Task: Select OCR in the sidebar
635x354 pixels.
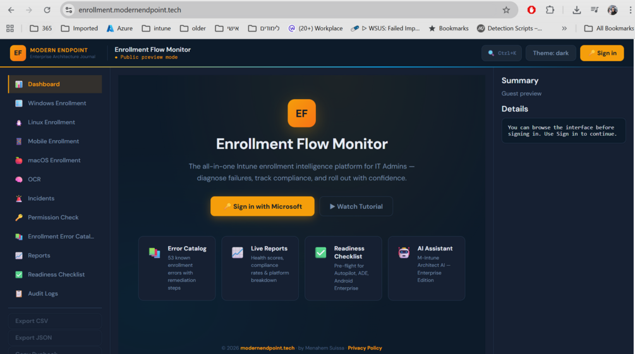Action: coord(55,179)
